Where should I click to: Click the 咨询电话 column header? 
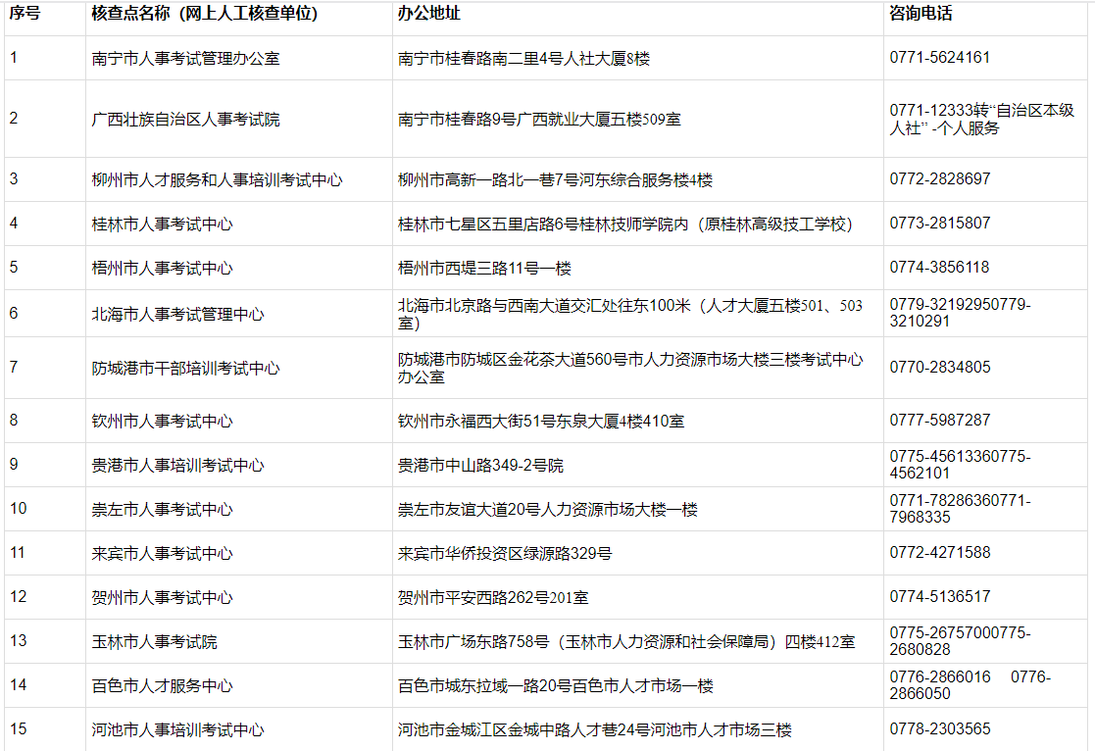(921, 15)
